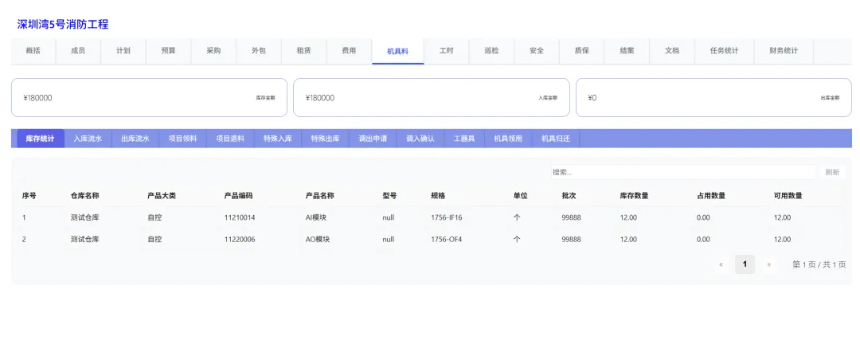860x352 pixels.
Task: Go to the 巡检 tab
Action: coord(491,51)
